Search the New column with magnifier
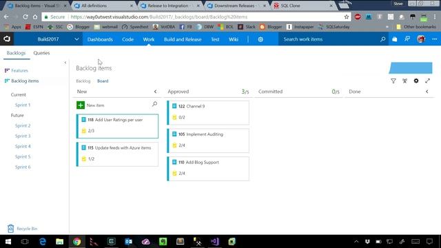The image size is (441, 248). (x=154, y=104)
